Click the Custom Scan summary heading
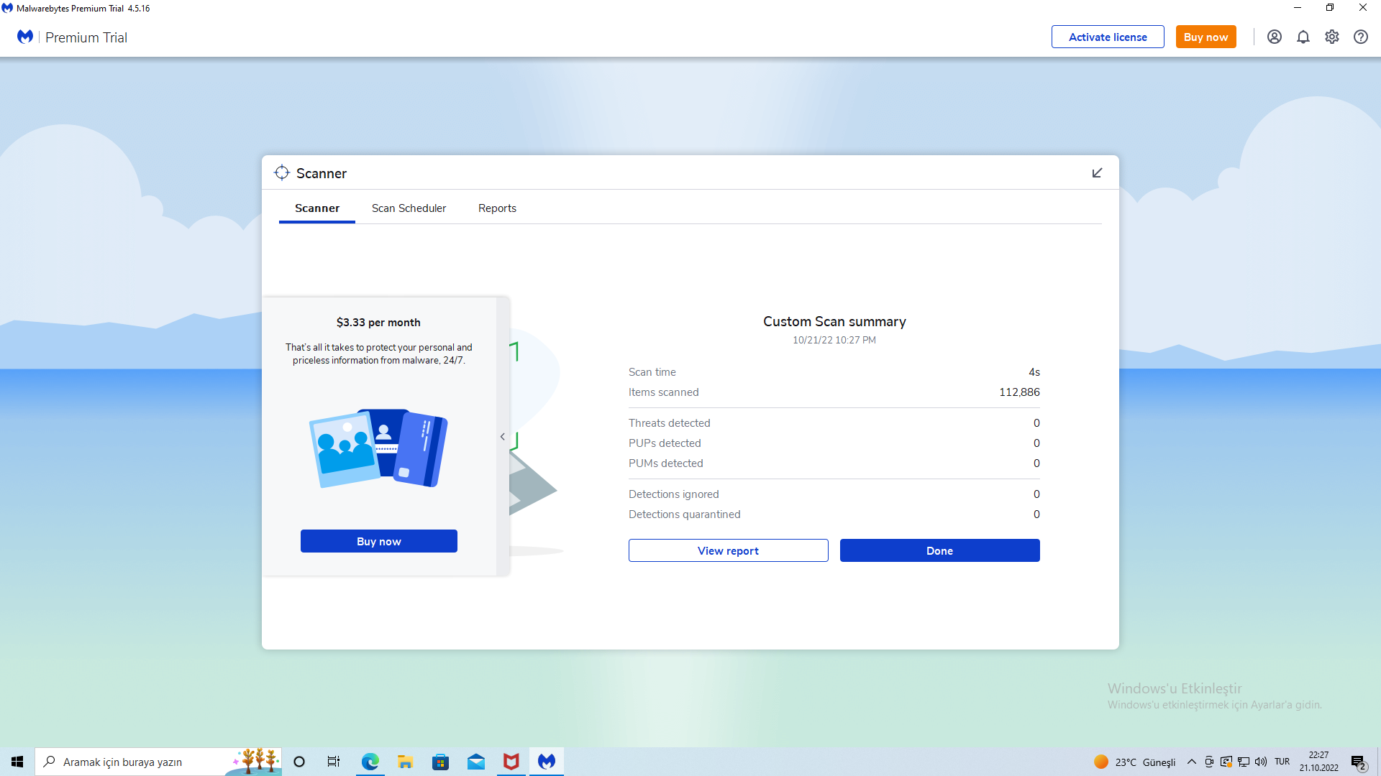This screenshot has width=1381, height=776. pyautogui.click(x=834, y=322)
